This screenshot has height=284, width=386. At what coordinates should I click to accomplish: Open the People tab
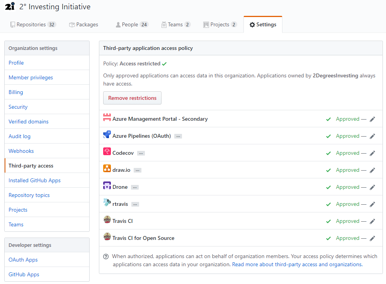132,25
